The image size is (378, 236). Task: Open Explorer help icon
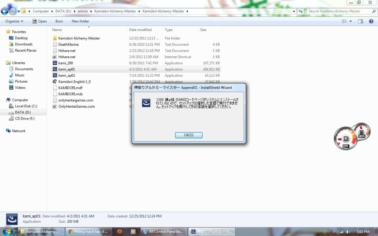click(371, 21)
